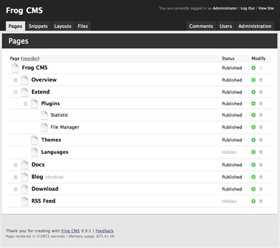
Task: Open the Extend page for editing
Action: (41, 92)
